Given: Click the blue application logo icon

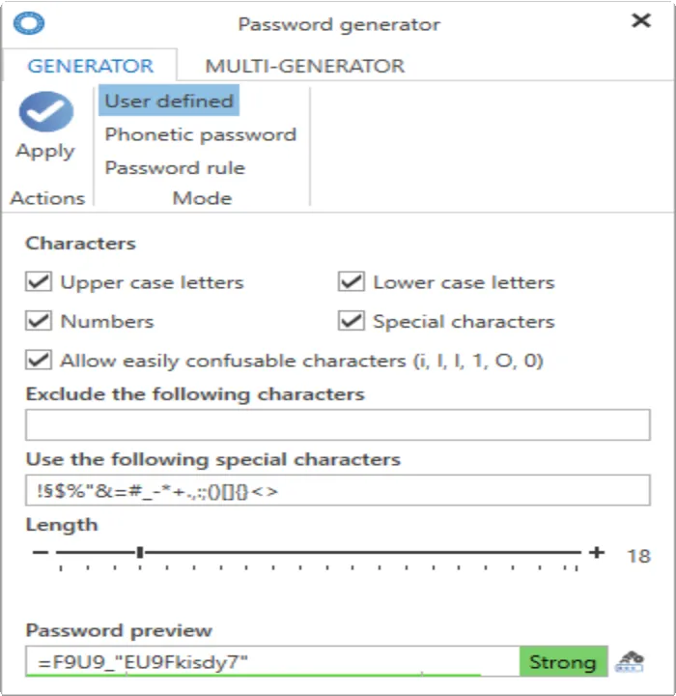Looking at the screenshot, I should point(29,23).
